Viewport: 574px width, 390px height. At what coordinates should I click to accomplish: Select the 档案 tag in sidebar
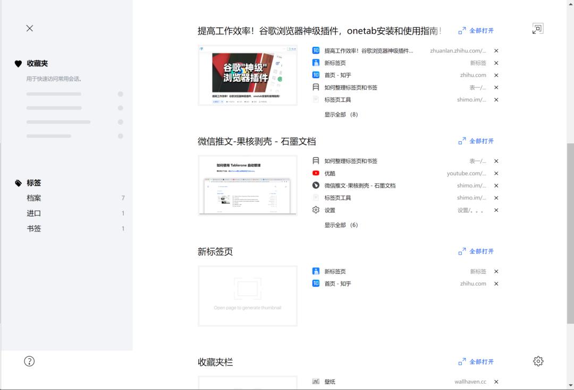pos(33,198)
